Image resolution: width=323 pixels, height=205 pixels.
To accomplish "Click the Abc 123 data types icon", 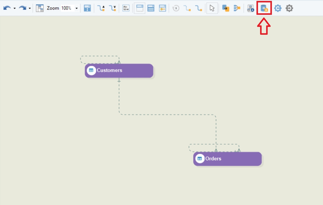I will click(x=126, y=8).
